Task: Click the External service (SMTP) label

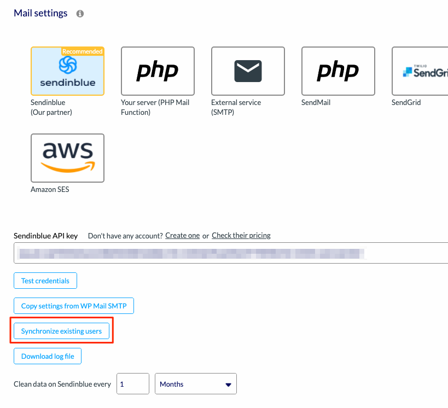Action: click(x=236, y=107)
